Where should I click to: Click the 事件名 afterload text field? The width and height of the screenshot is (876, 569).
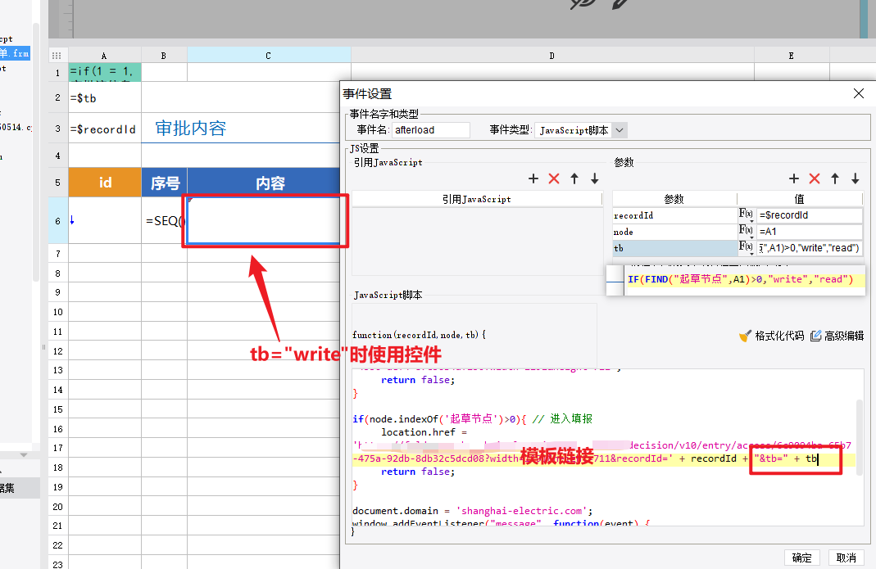pos(430,130)
